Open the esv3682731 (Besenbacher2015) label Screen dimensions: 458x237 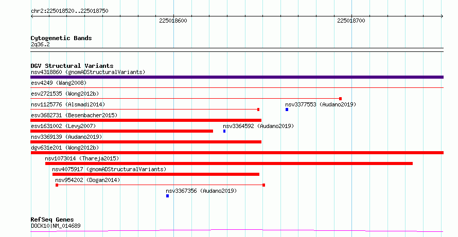(x=74, y=115)
